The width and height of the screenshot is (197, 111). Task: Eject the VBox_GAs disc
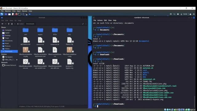[x=17, y=60]
